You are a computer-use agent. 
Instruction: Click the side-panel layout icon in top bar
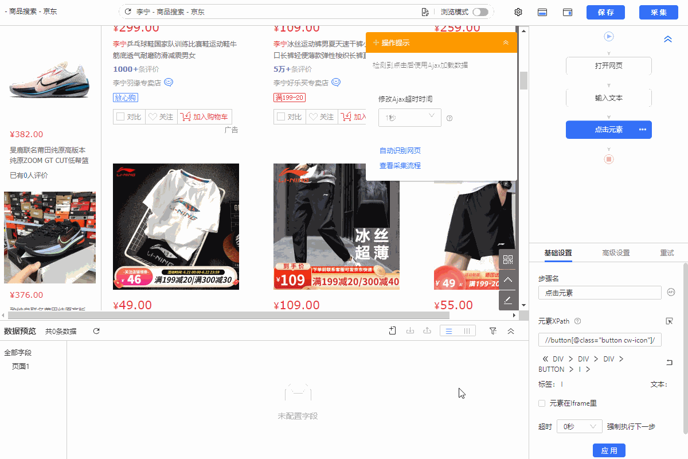click(x=568, y=12)
